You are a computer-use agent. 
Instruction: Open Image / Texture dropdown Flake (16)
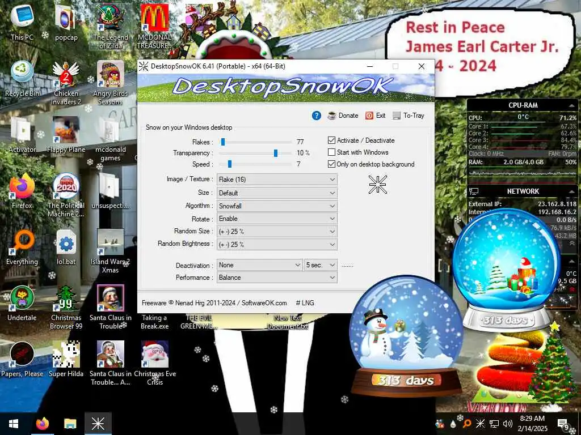277,180
